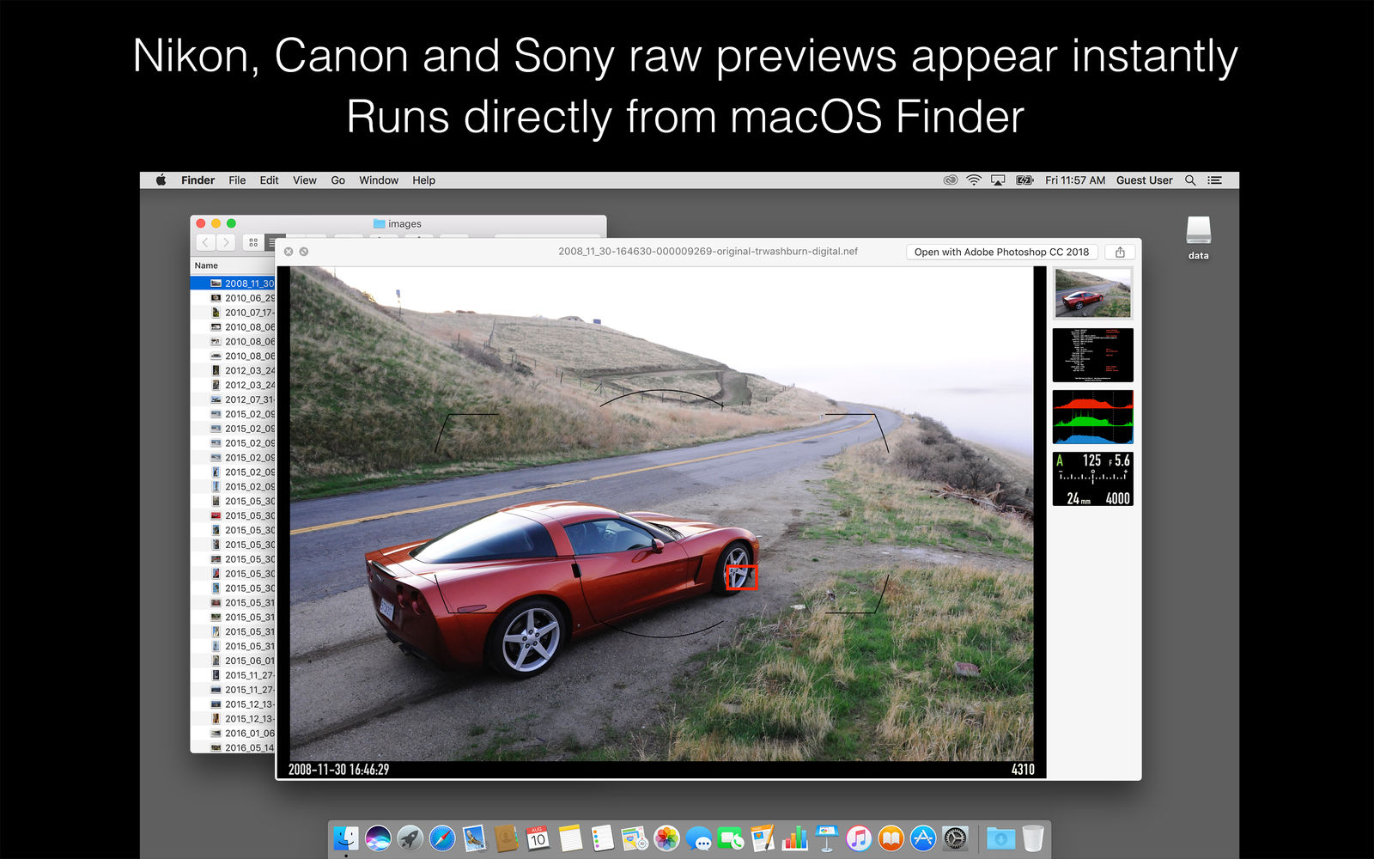Open the data drive on desktop
The width and height of the screenshot is (1374, 859).
(1198, 238)
